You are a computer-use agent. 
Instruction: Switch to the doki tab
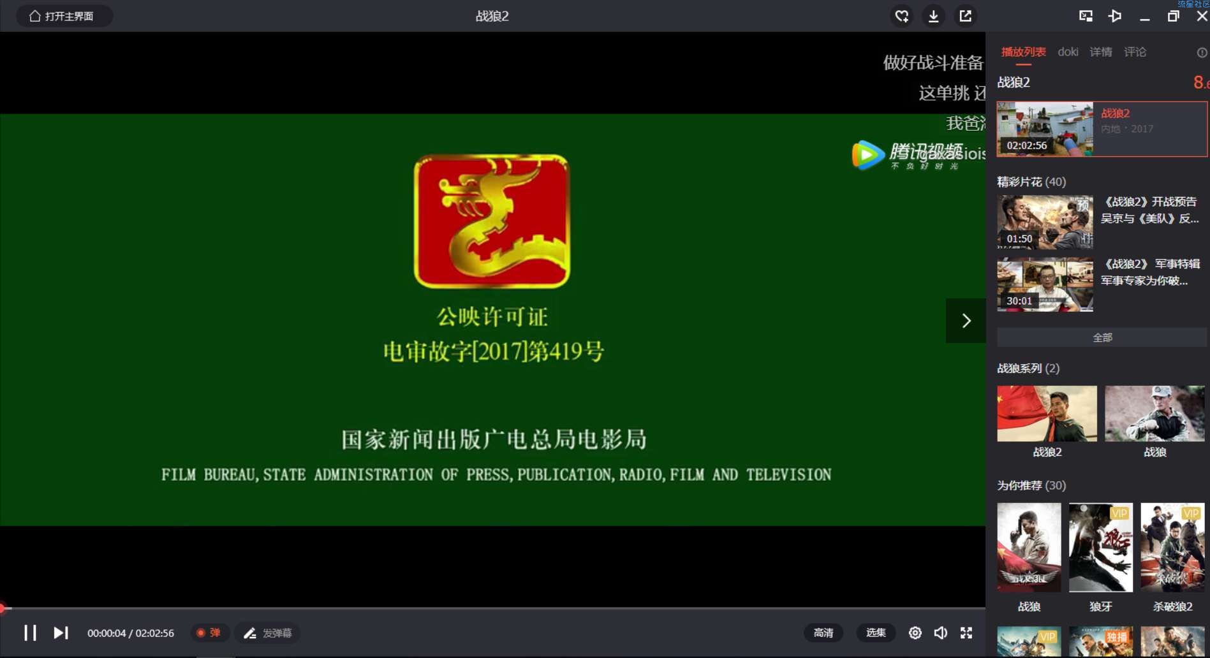[x=1068, y=52]
